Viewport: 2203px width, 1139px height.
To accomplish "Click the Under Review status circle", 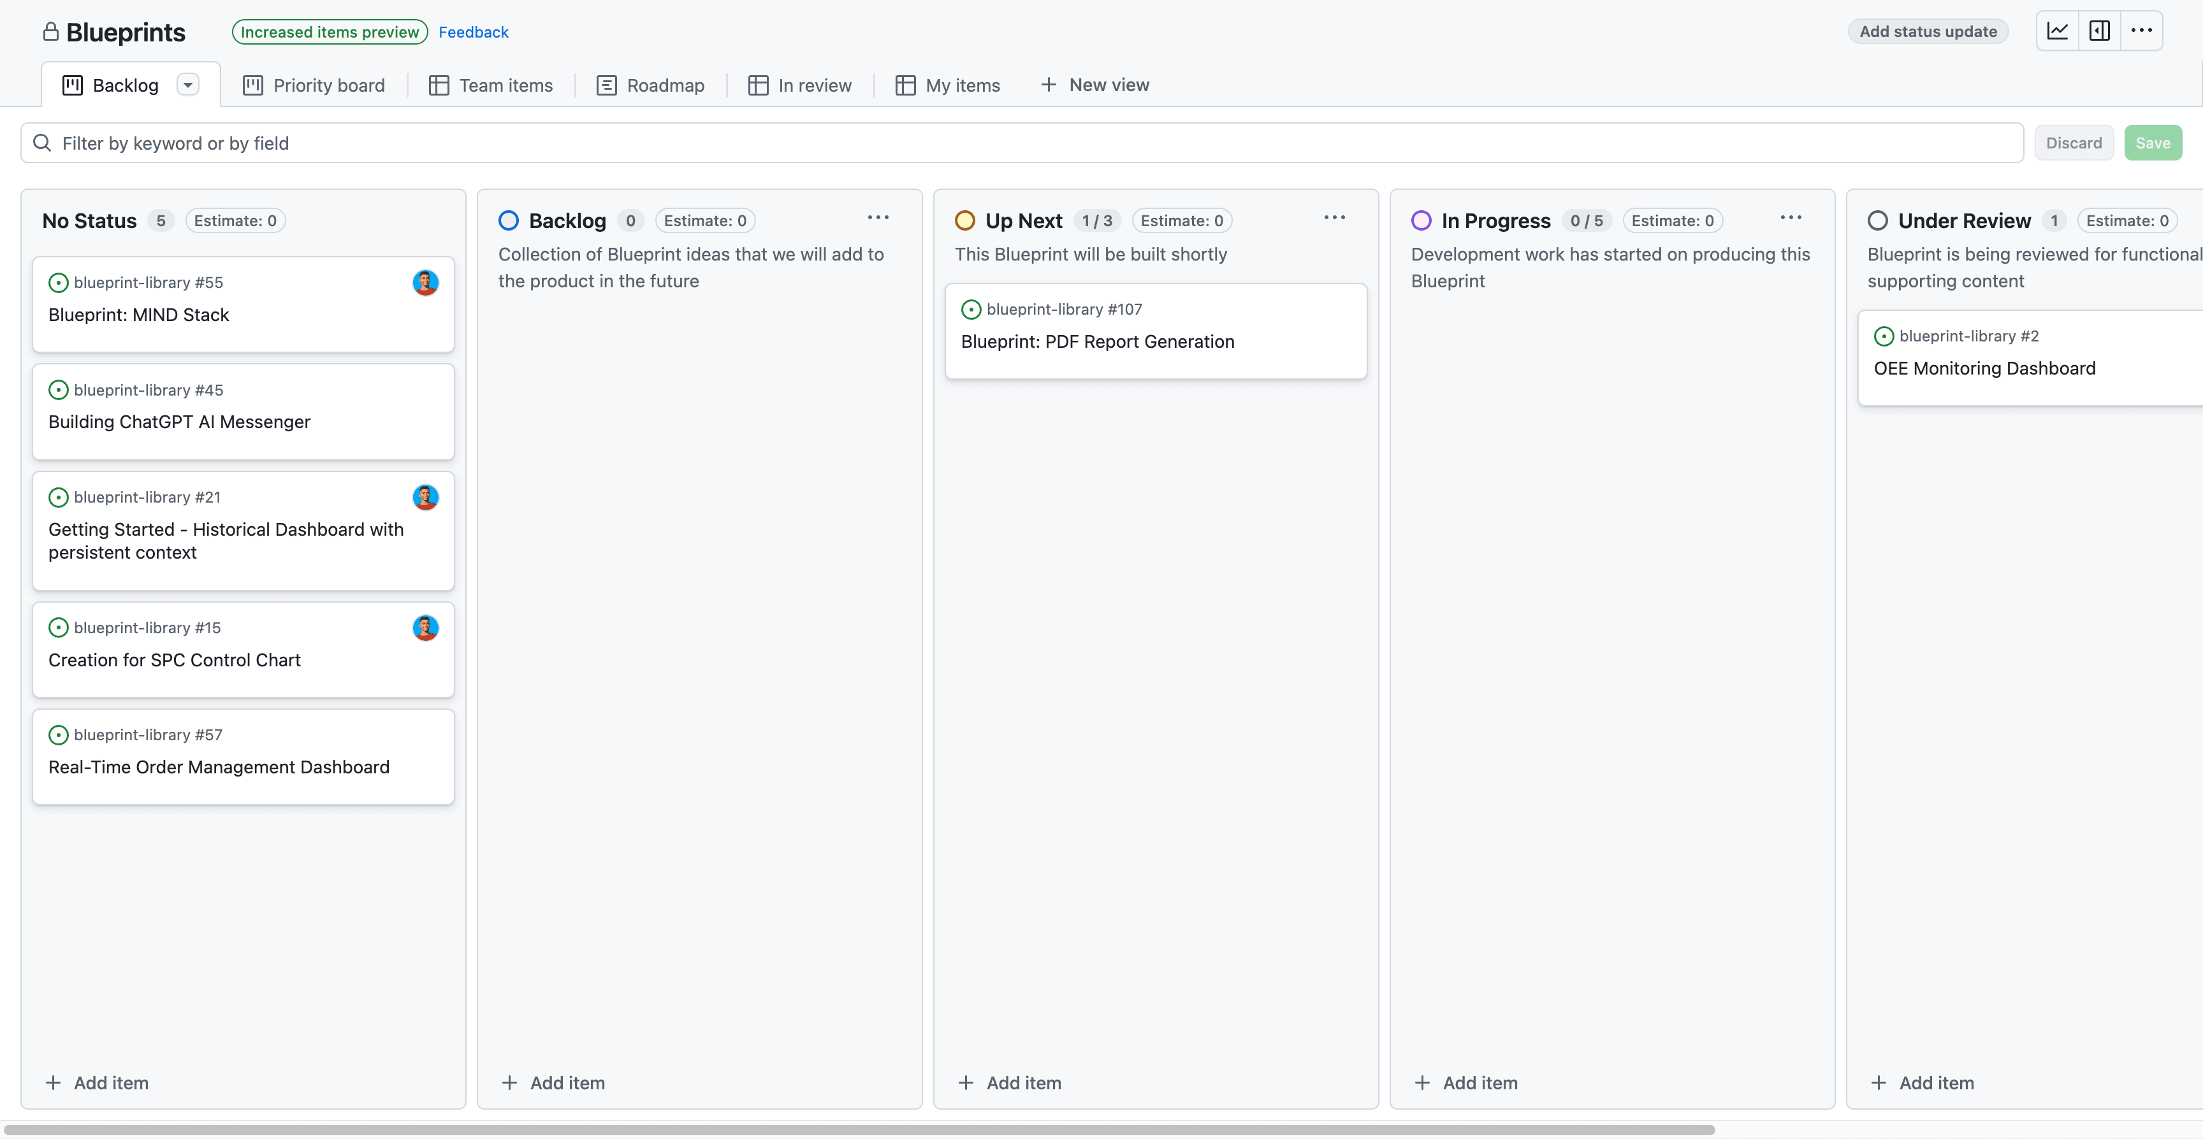I will [1879, 220].
